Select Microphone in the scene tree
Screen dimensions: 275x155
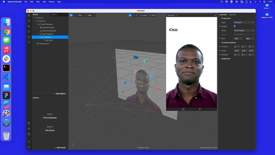pyautogui.click(x=44, y=44)
